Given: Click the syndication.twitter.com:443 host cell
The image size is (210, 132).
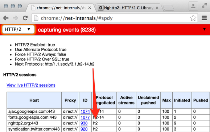Looking at the screenshot, I should pyautogui.click(x=34, y=129).
